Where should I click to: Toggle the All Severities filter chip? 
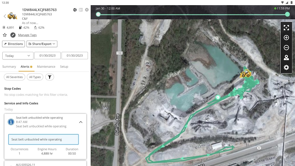[15, 77]
